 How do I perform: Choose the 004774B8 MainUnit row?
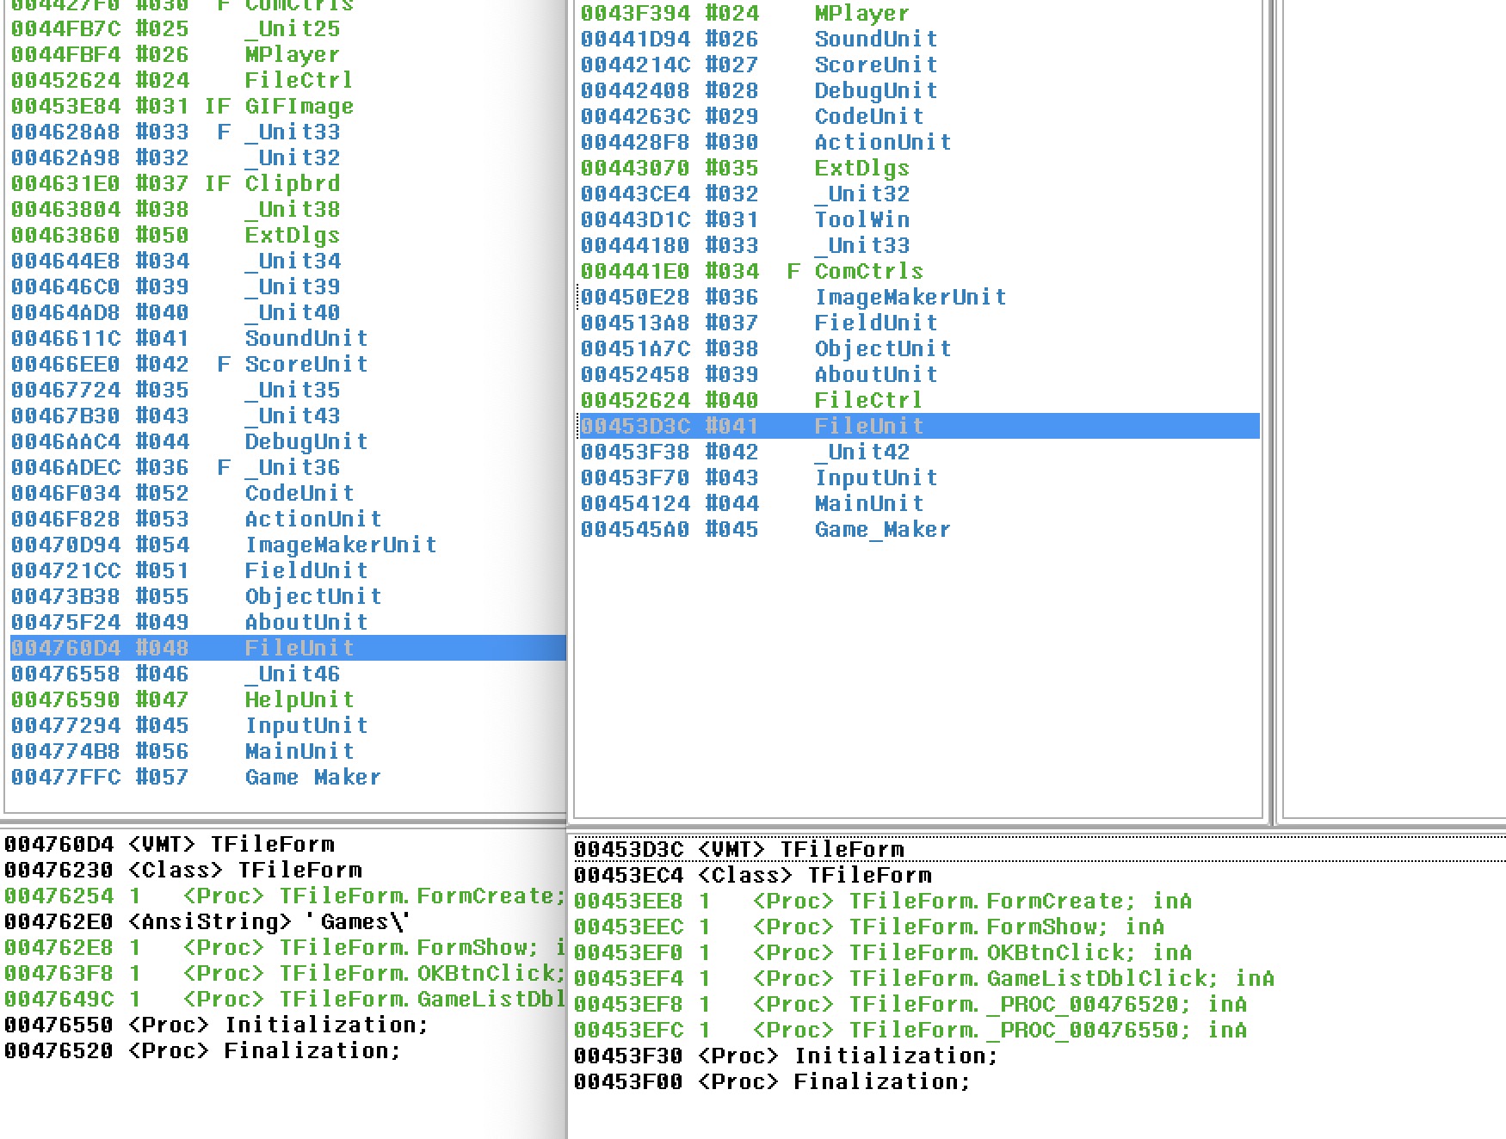[287, 751]
